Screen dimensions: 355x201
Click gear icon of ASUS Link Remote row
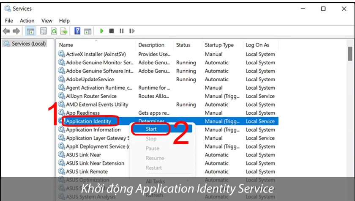pos(61,171)
